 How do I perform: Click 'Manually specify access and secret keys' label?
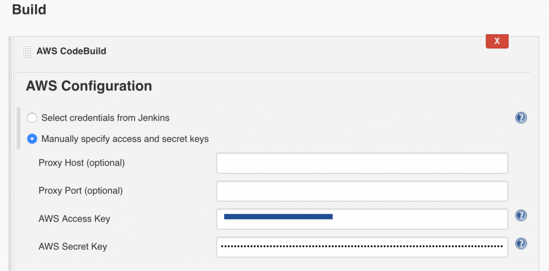125,139
